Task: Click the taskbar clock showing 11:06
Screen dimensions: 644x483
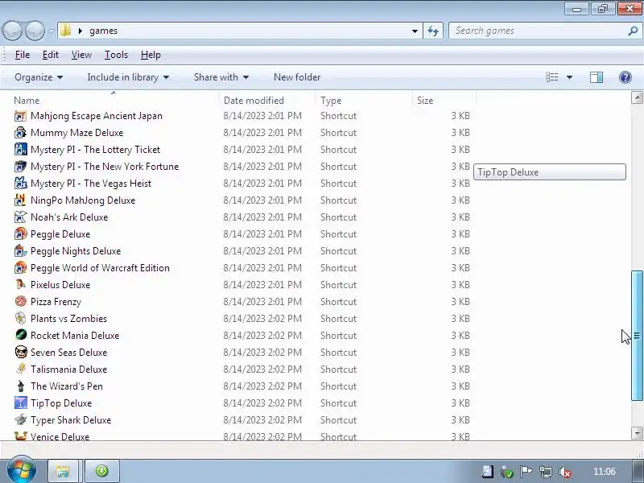Action: click(x=605, y=472)
